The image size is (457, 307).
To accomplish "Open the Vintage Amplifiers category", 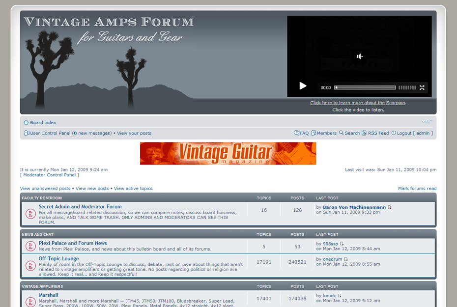I will (x=42, y=286).
